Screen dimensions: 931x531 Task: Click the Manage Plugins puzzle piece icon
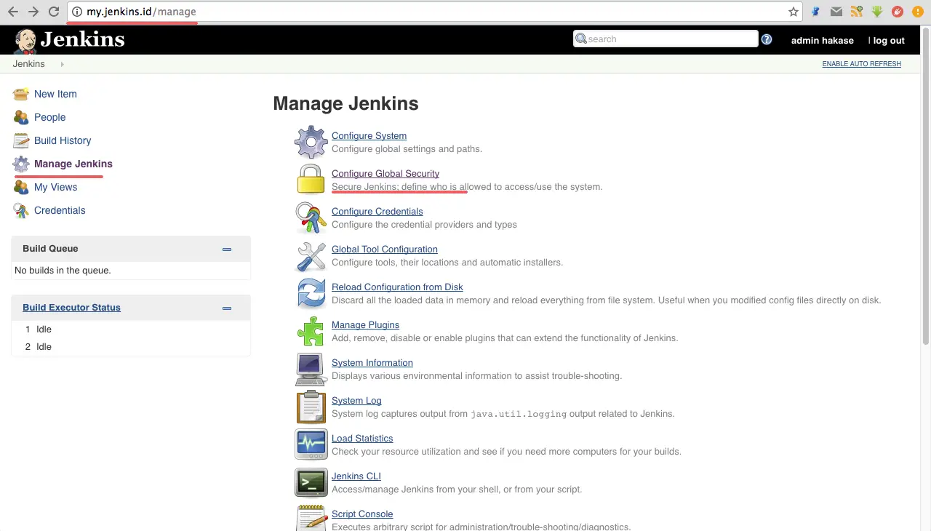[311, 331]
